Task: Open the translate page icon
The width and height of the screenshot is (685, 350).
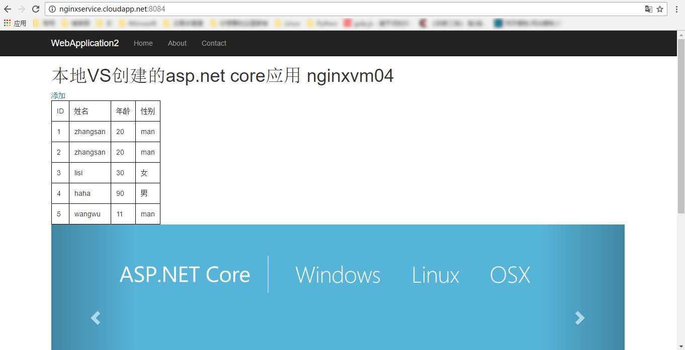Action: pyautogui.click(x=649, y=9)
